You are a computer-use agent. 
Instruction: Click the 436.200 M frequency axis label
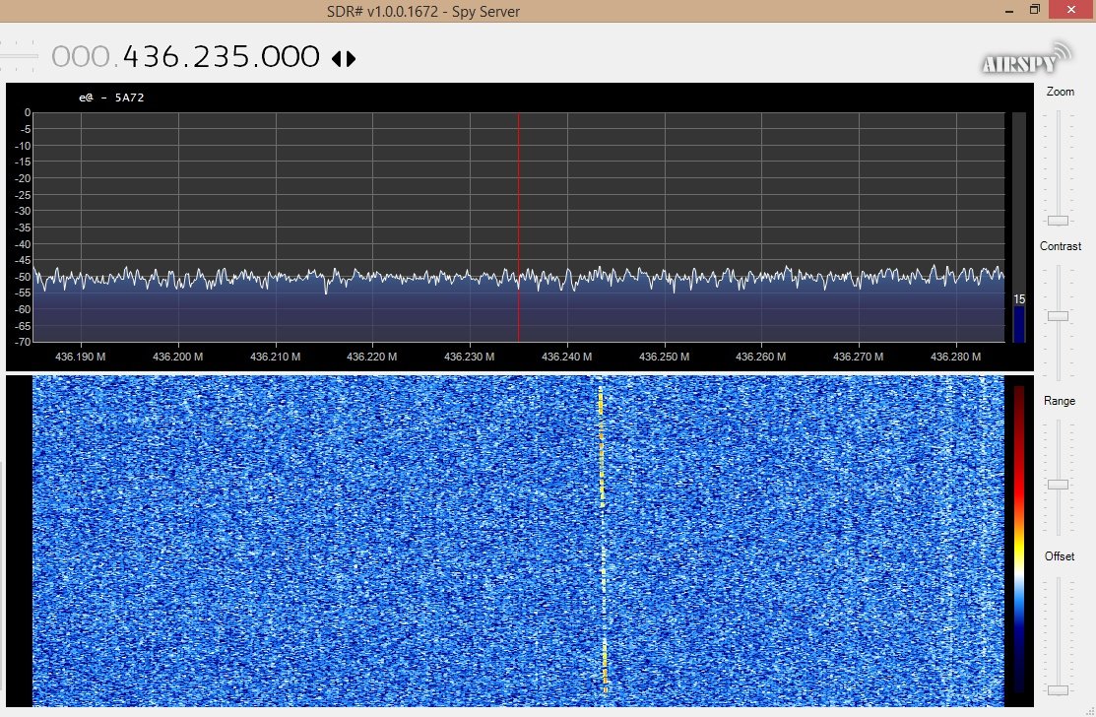[x=177, y=357]
